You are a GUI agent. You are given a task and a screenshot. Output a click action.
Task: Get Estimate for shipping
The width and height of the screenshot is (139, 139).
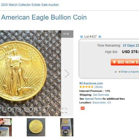(101, 95)
